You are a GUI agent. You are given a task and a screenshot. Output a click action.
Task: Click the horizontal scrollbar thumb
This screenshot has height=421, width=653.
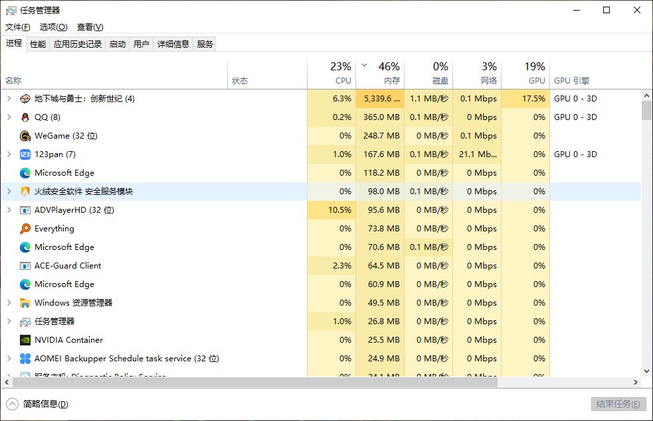(x=255, y=382)
